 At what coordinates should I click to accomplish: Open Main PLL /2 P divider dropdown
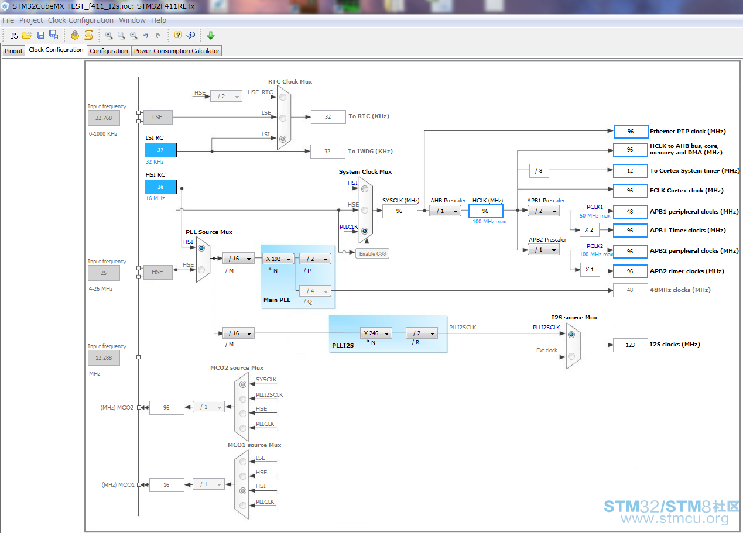[315, 259]
